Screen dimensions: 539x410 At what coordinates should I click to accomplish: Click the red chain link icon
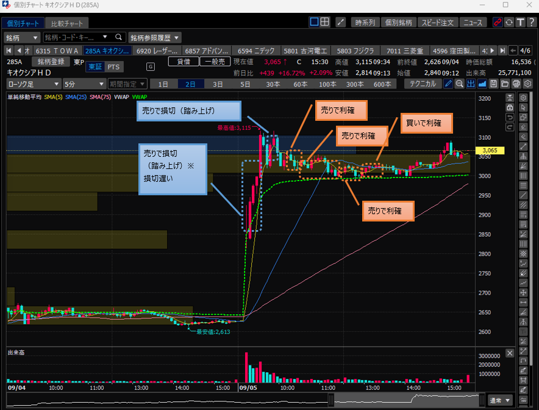click(x=498, y=23)
